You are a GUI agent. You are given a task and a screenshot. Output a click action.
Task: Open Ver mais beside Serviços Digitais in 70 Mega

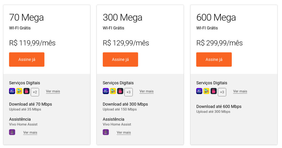pos(53,91)
